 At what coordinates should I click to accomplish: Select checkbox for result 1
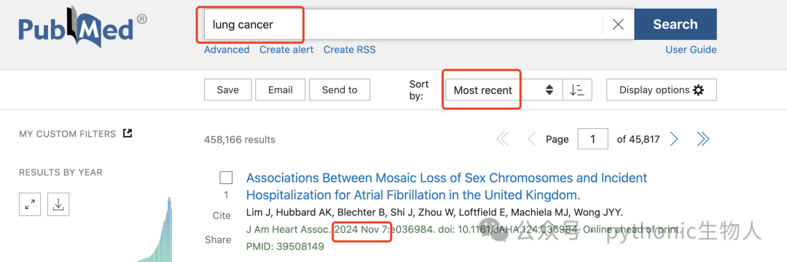(227, 178)
